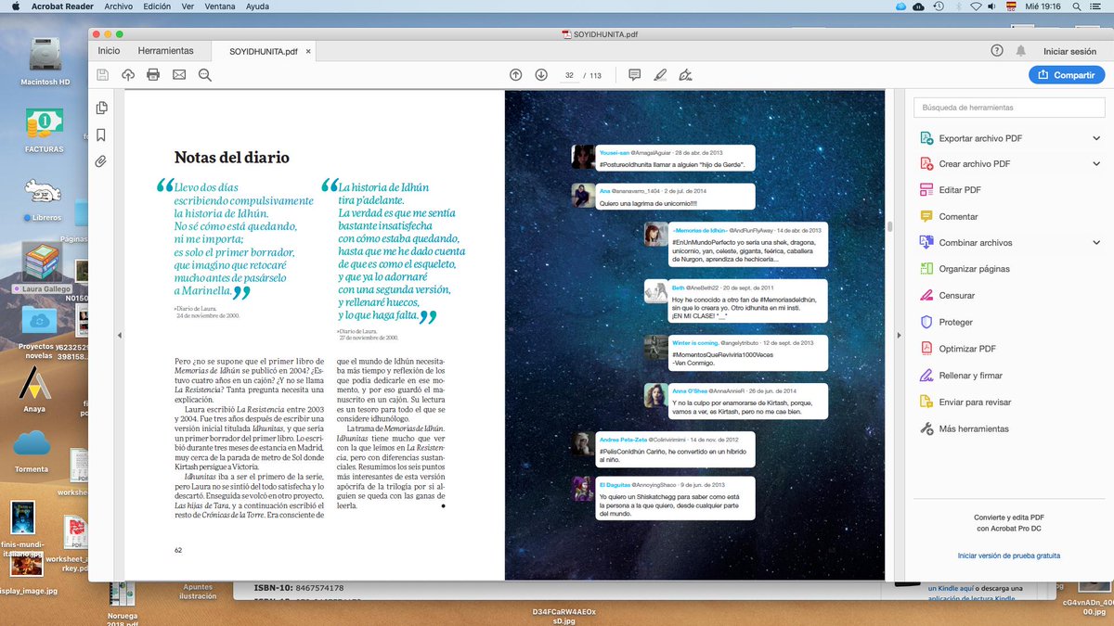Image resolution: width=1114 pixels, height=626 pixels.
Task: Click Iniciar versión de prueba gratuita link
Action: (x=1009, y=556)
